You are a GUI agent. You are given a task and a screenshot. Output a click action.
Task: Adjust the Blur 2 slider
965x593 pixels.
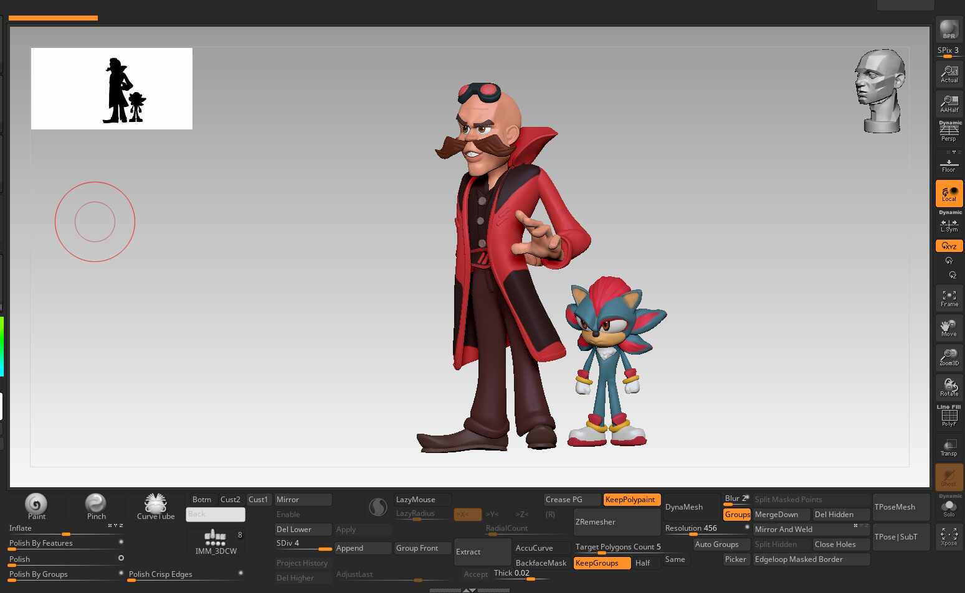pyautogui.click(x=736, y=500)
